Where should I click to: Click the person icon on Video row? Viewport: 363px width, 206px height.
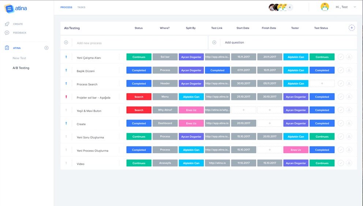tap(349, 163)
